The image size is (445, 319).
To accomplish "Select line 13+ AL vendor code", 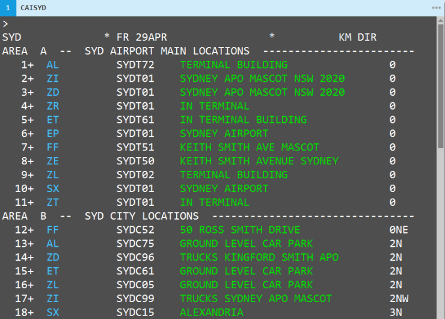I will tap(53, 244).
